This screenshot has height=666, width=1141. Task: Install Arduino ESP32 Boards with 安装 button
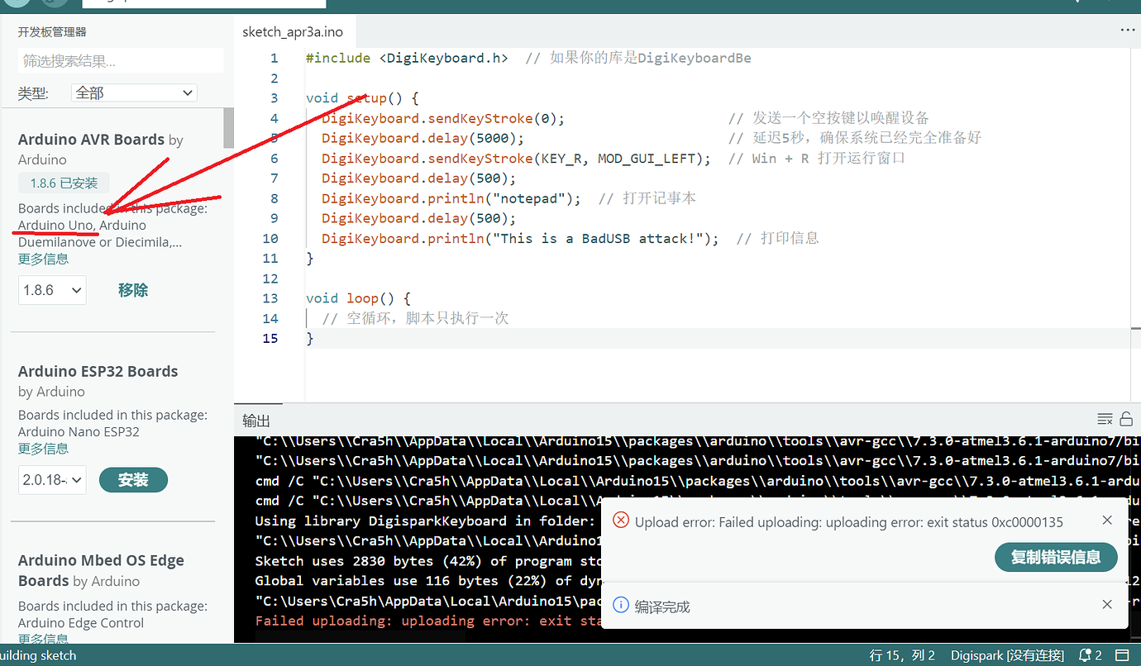133,479
